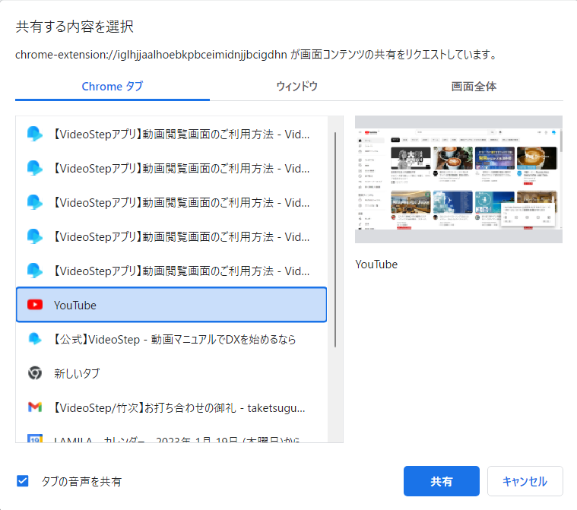The height and width of the screenshot is (510, 577).
Task: Click the Google Calendar icon in the list
Action: point(35,439)
